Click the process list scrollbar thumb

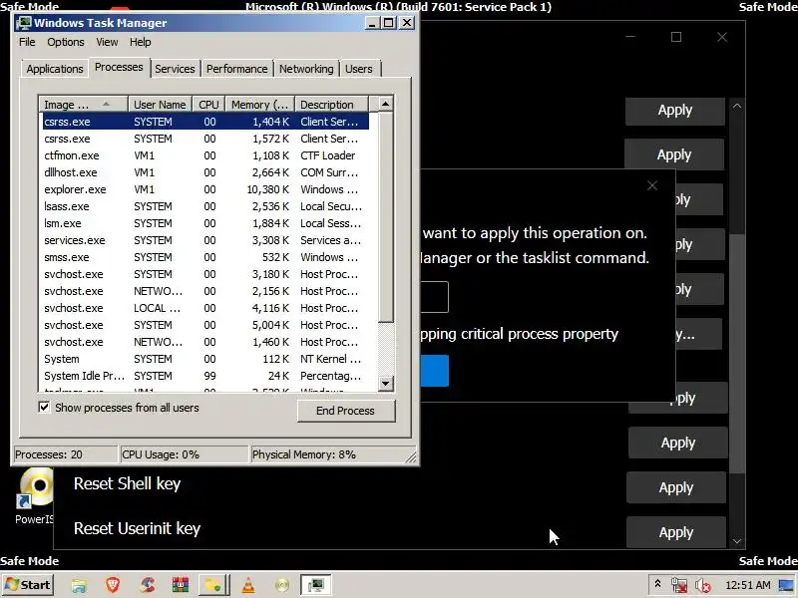tap(385, 217)
